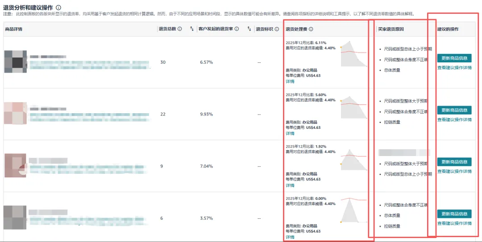
Task: Click return total value 9
Action: tap(162, 166)
